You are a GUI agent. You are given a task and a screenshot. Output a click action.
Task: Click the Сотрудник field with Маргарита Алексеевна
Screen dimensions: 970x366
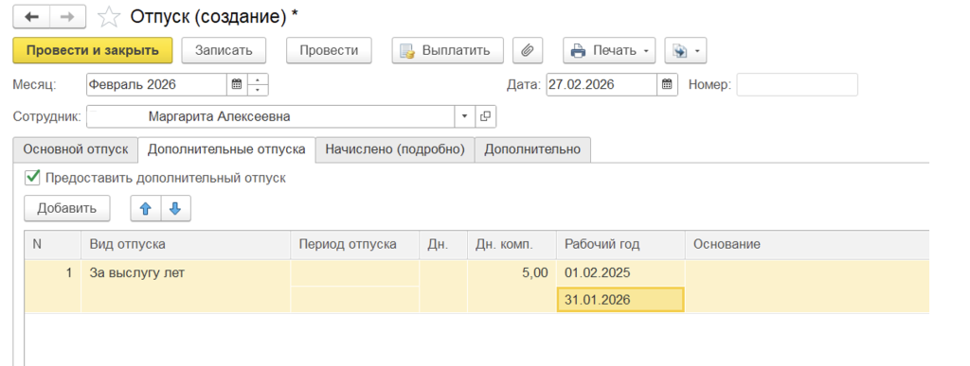point(271,116)
